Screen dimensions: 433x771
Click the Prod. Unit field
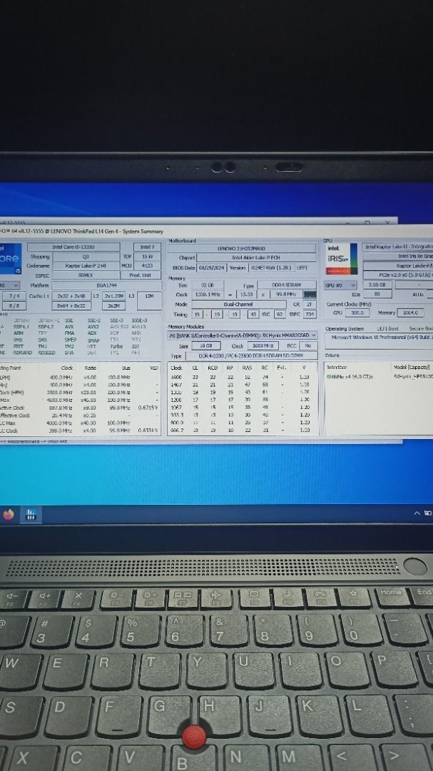pyautogui.click(x=141, y=276)
